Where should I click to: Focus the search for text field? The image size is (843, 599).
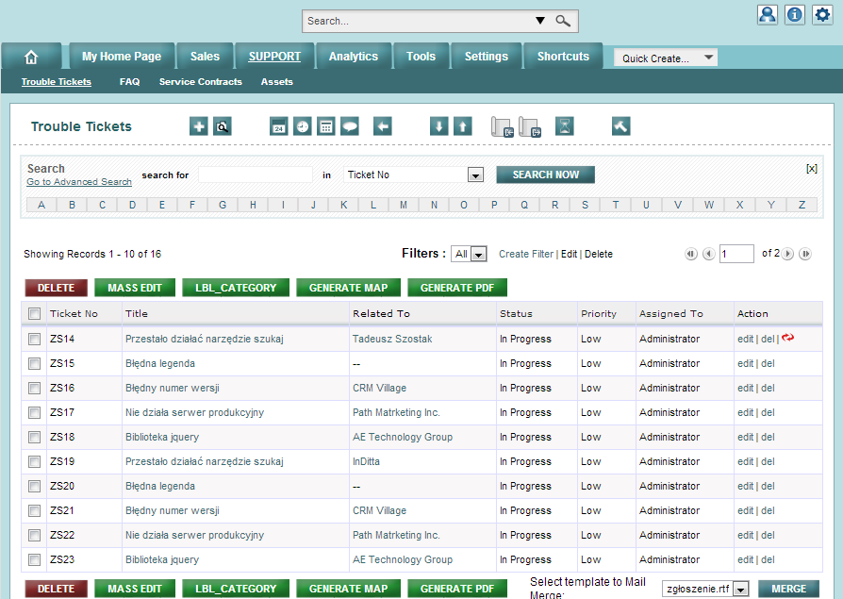[256, 175]
